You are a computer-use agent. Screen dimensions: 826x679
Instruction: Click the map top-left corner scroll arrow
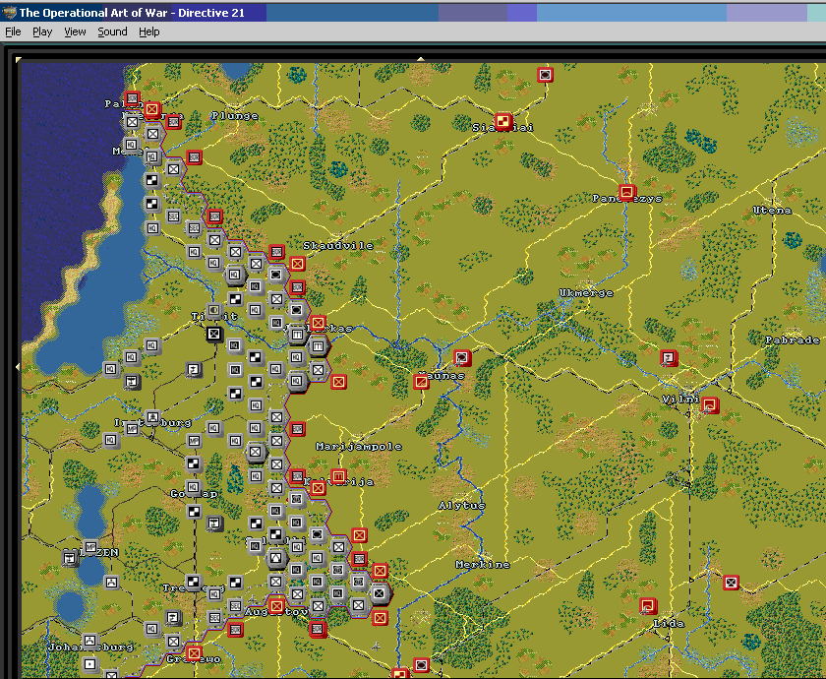(x=19, y=60)
